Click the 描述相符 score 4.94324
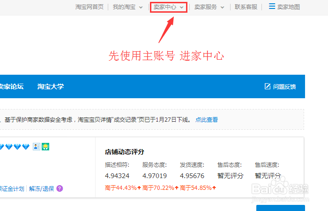This screenshot has height=211, width=328. pyautogui.click(x=117, y=176)
